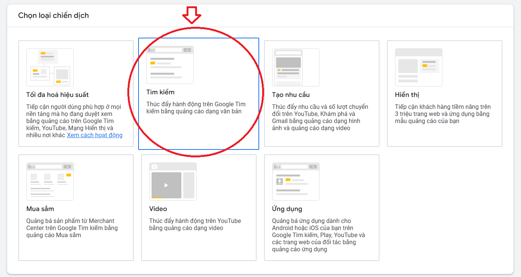521x277 pixels.
Task: Click the Video campaign illustration icon
Action: click(x=173, y=182)
